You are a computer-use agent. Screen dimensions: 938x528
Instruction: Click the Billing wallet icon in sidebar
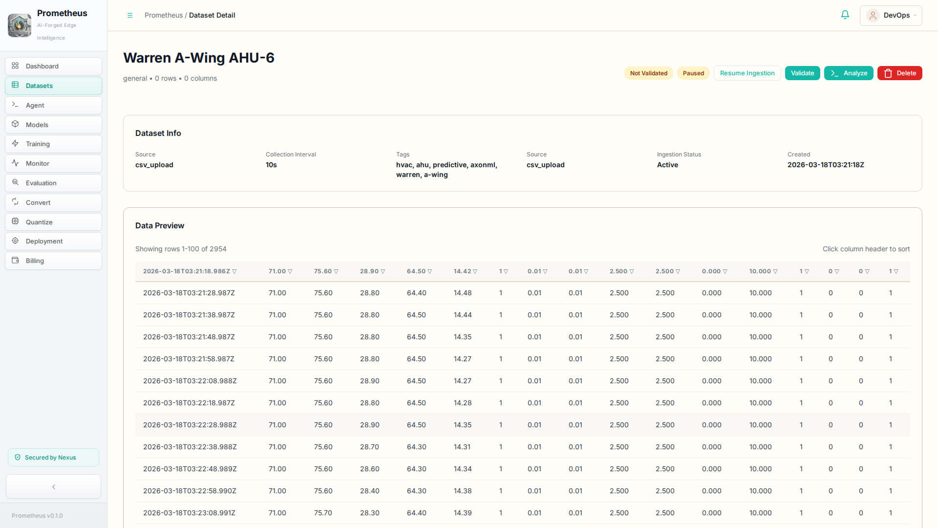point(15,261)
